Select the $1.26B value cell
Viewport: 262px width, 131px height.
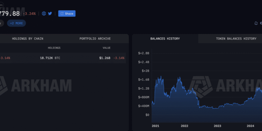105,58
